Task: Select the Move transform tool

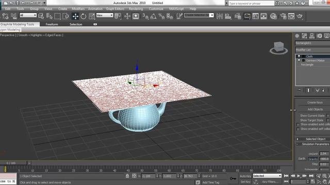Action: click(x=75, y=16)
